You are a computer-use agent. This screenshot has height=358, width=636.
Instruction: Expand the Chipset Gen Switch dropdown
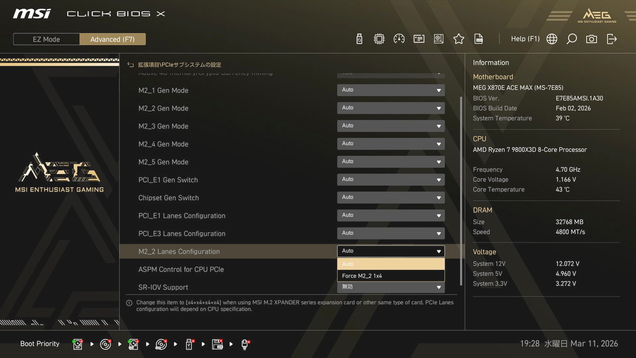click(x=391, y=197)
